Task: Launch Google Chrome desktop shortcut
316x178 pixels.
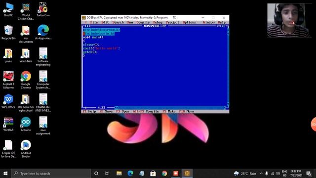Action: point(26,80)
